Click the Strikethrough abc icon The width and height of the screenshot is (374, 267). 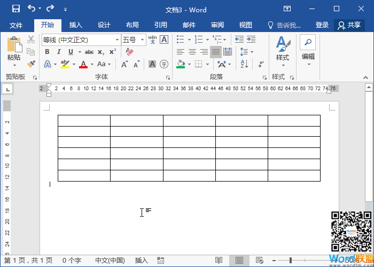(89, 52)
